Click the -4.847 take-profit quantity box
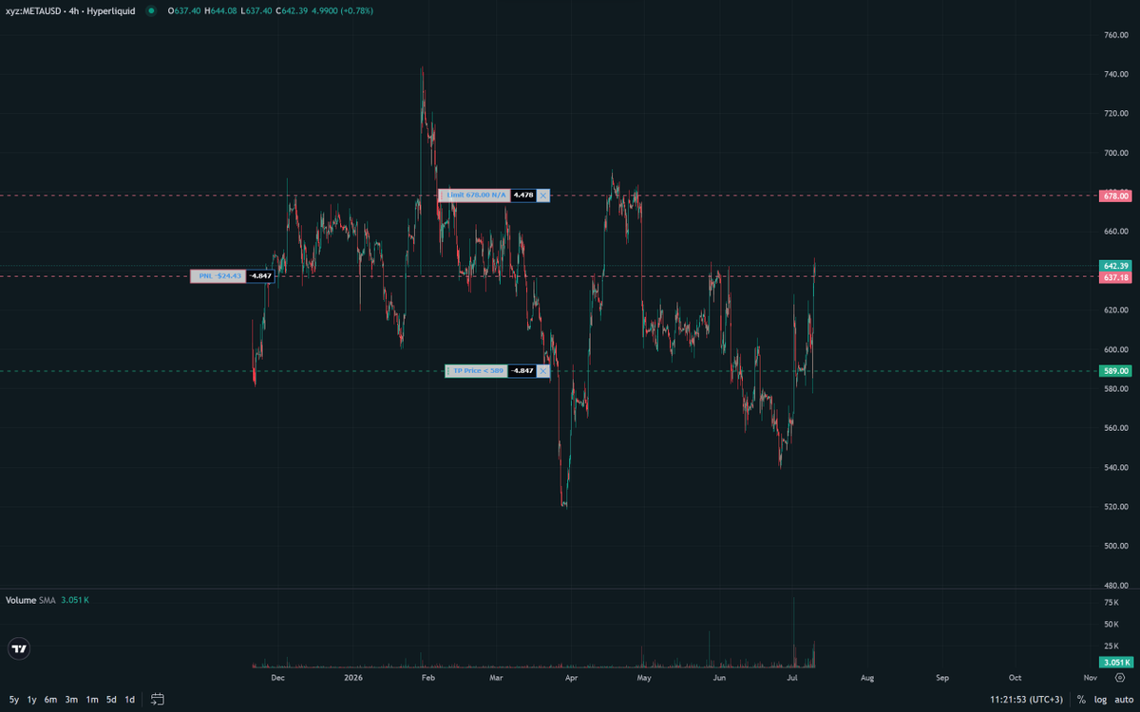The image size is (1140, 712). pos(522,371)
